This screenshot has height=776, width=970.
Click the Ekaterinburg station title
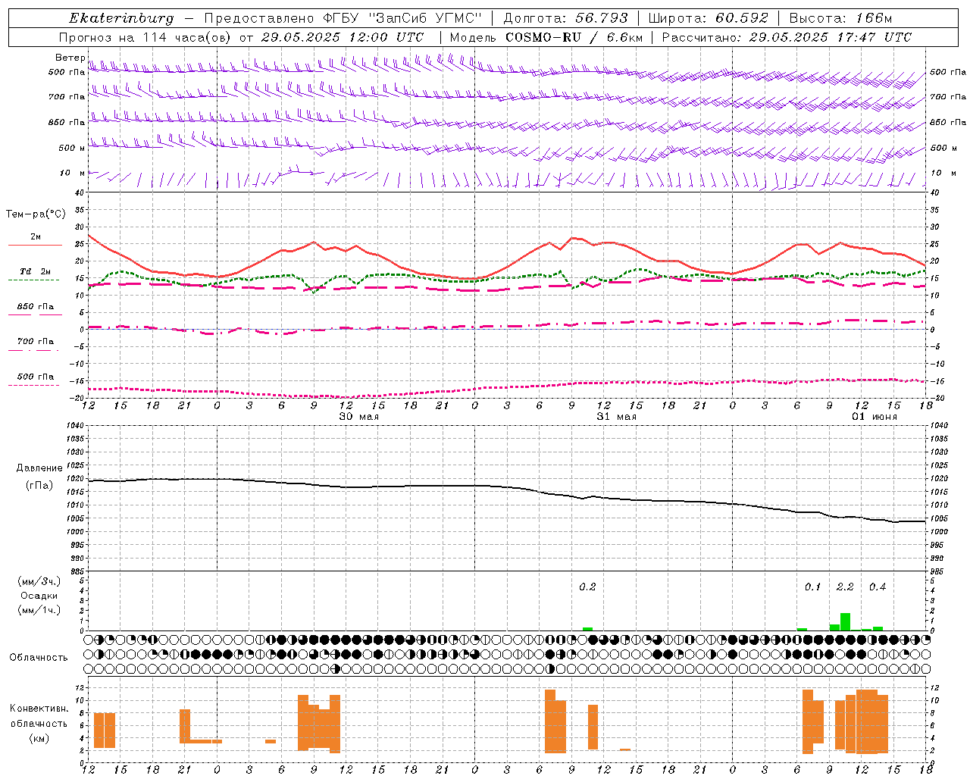point(121,18)
